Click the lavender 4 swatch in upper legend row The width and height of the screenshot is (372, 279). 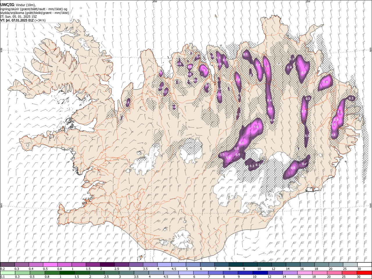click(x=164, y=265)
